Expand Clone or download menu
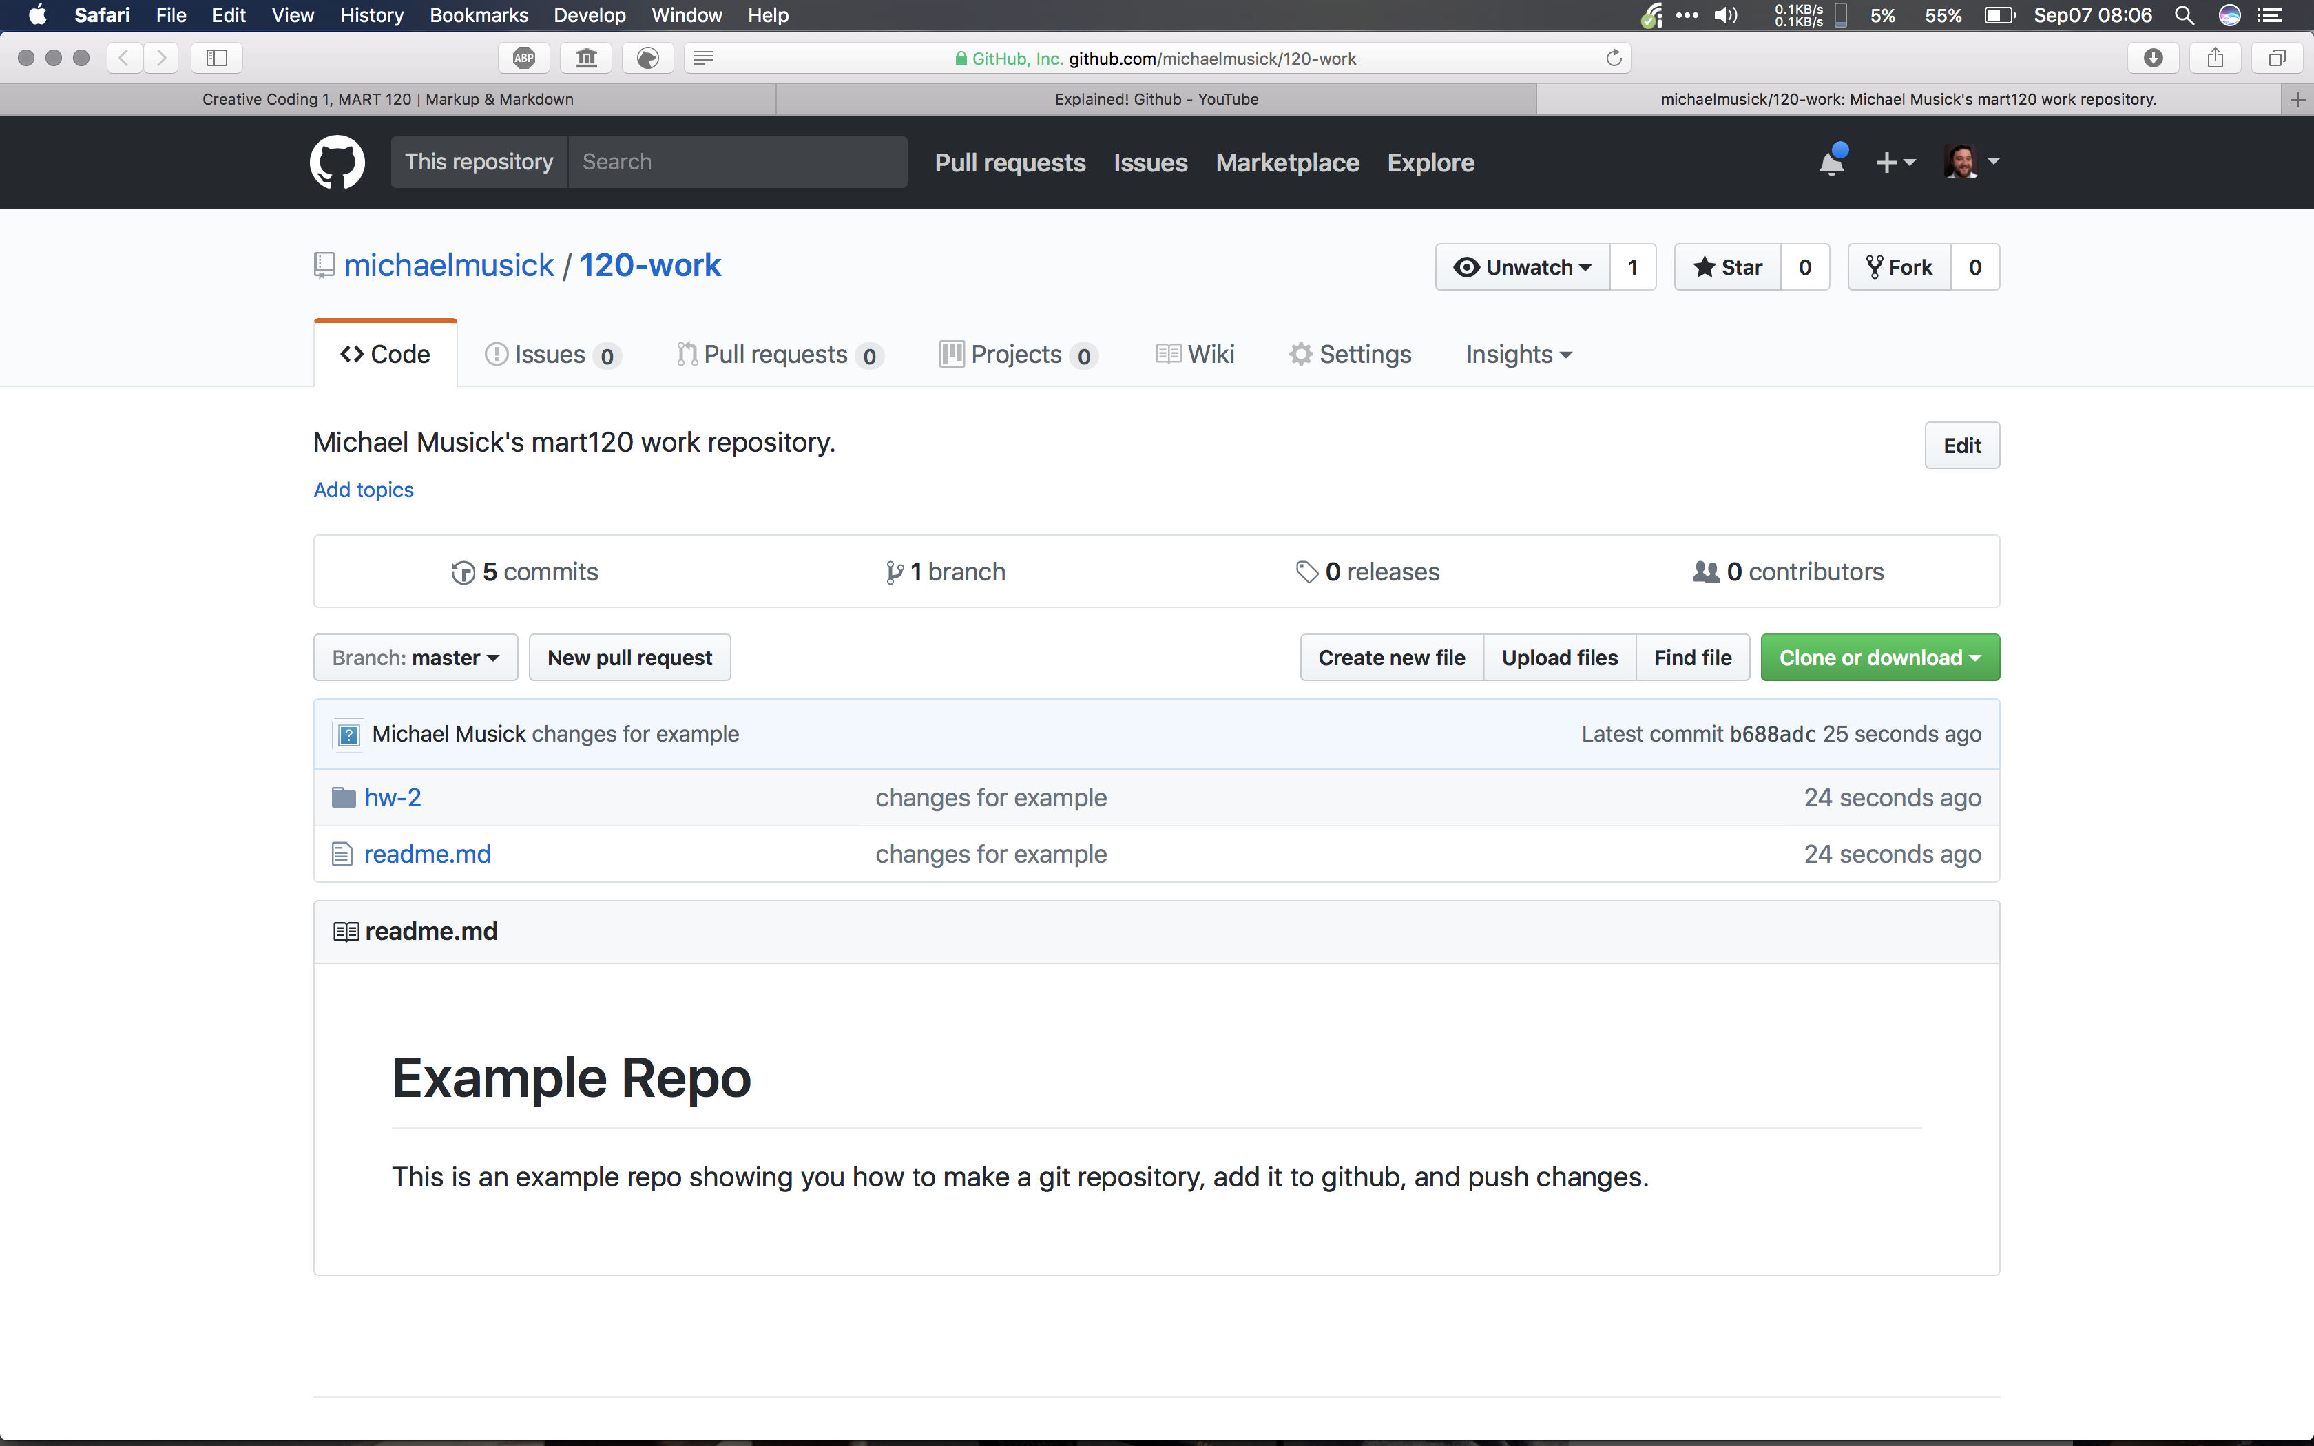 point(1880,658)
